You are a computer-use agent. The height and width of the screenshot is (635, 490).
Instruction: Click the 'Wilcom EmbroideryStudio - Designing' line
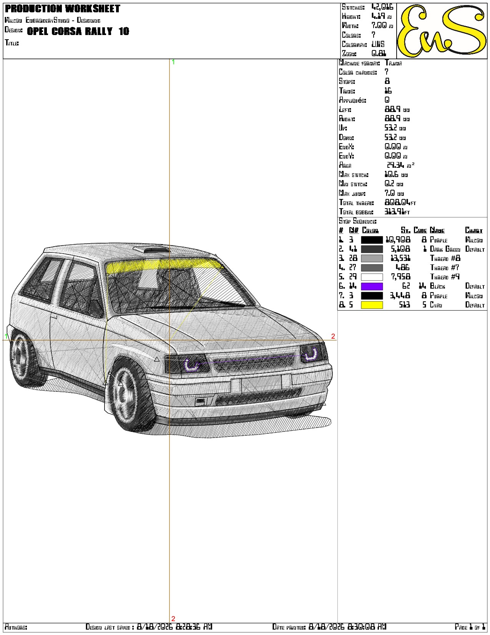click(52, 20)
